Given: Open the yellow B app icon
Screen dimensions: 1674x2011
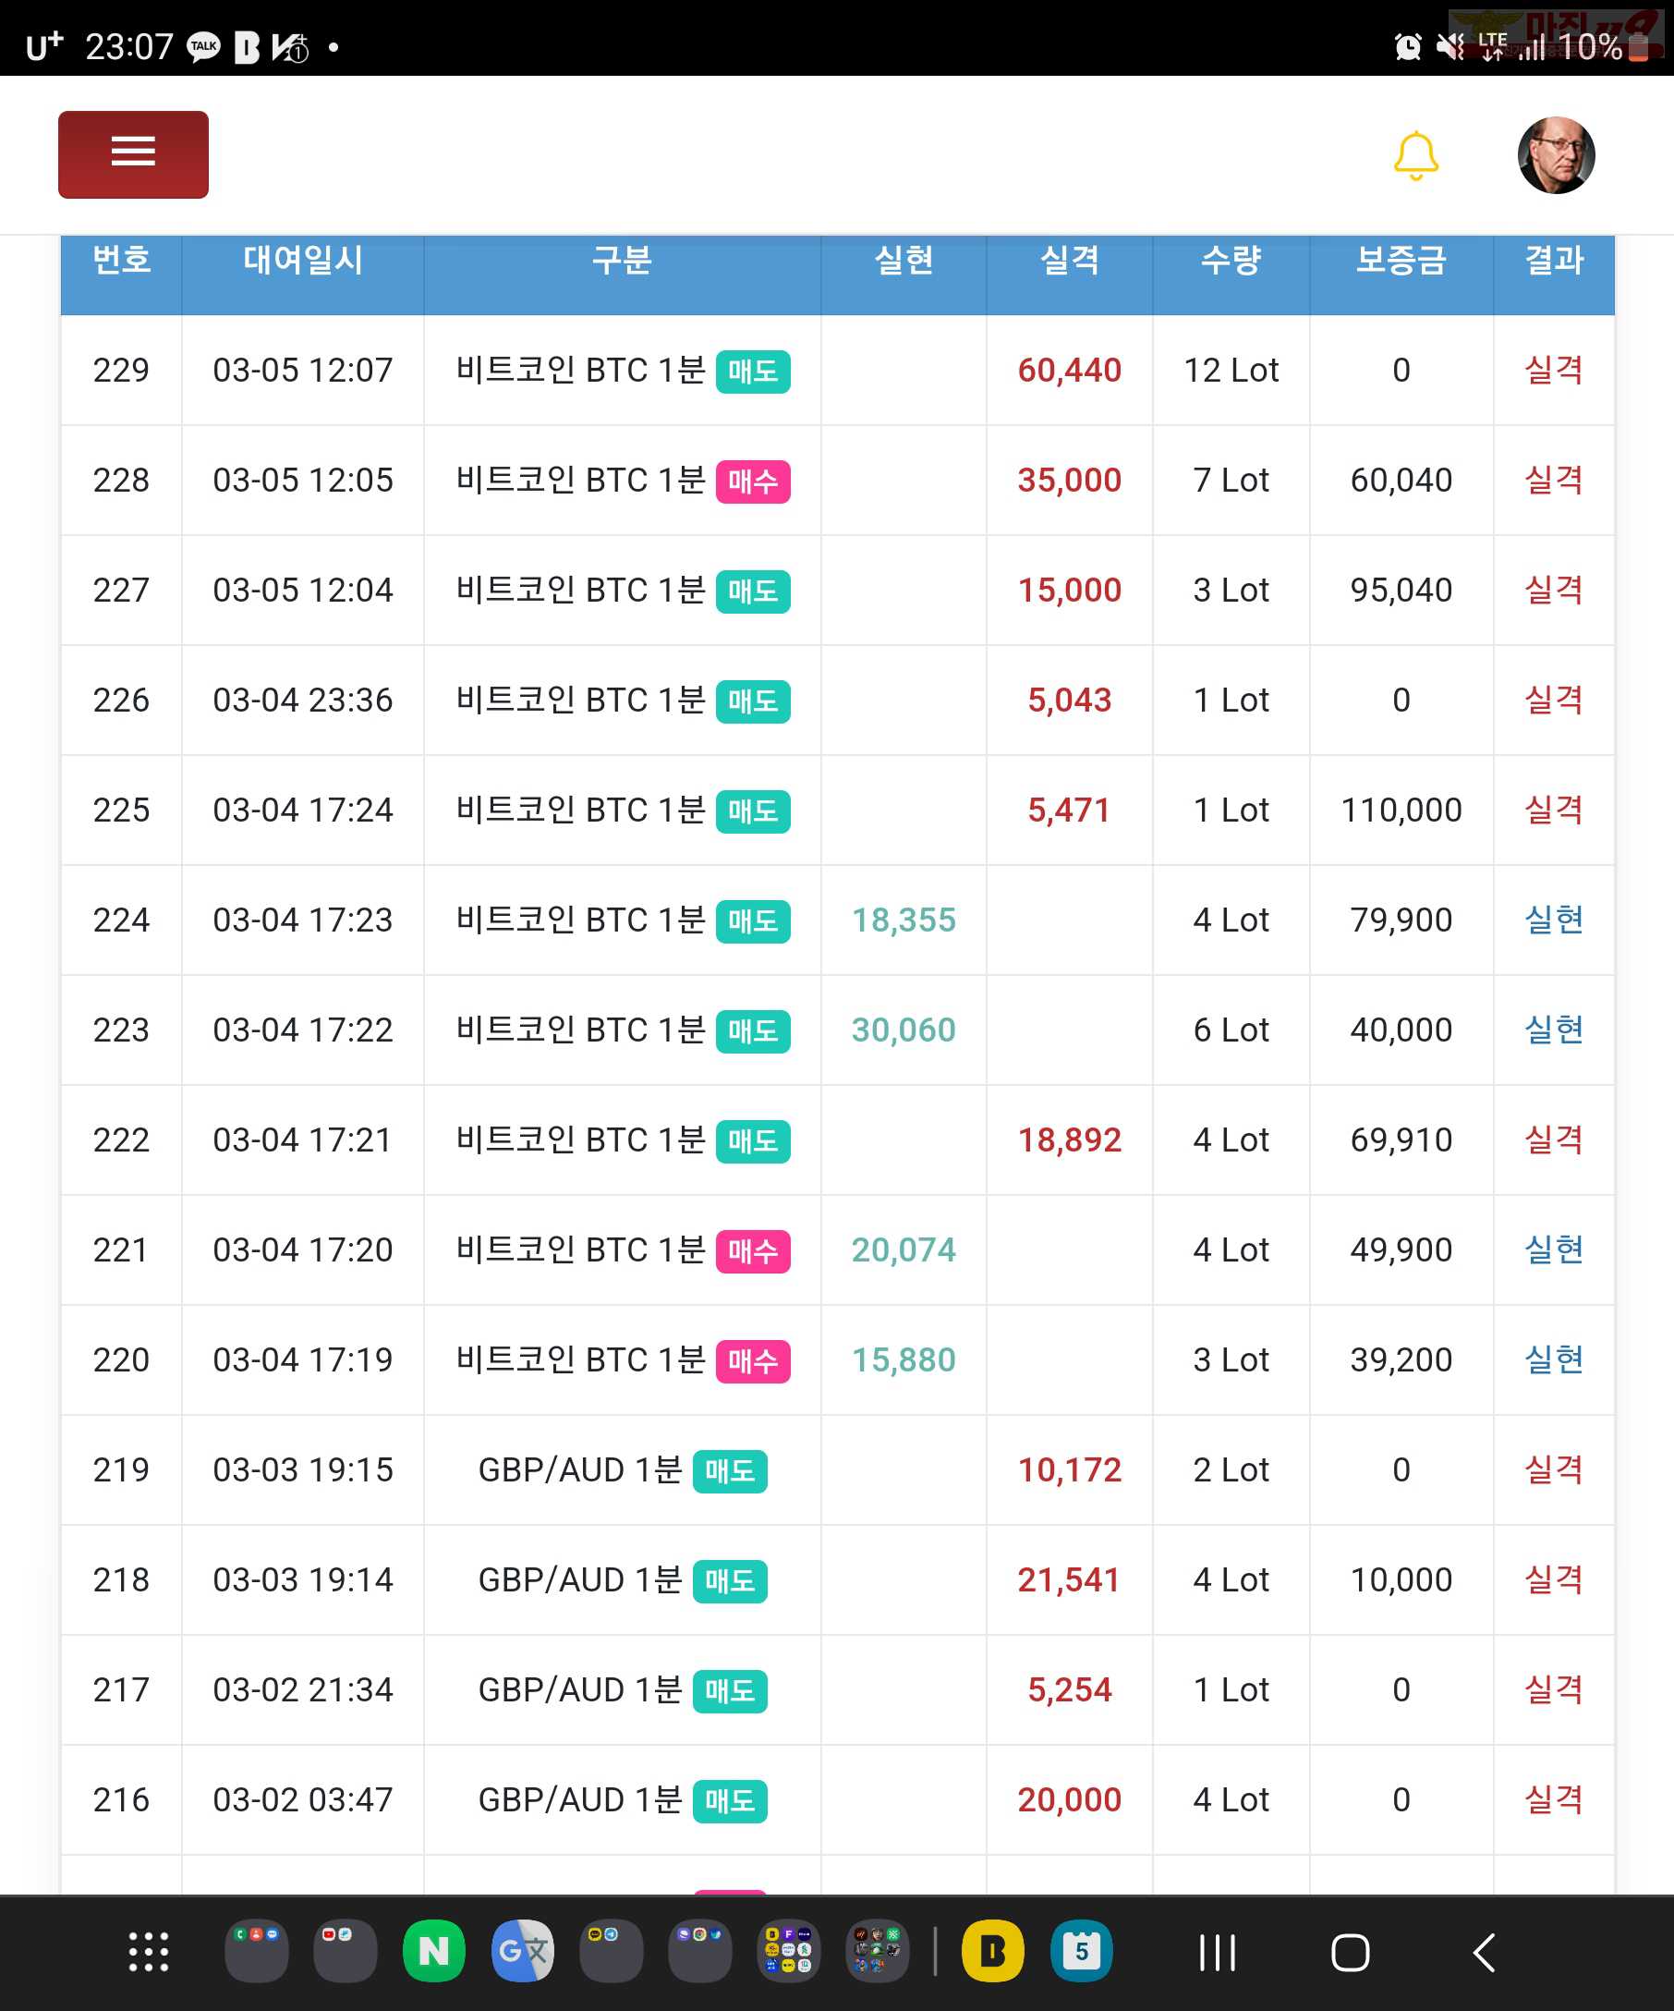Looking at the screenshot, I should (x=992, y=1951).
